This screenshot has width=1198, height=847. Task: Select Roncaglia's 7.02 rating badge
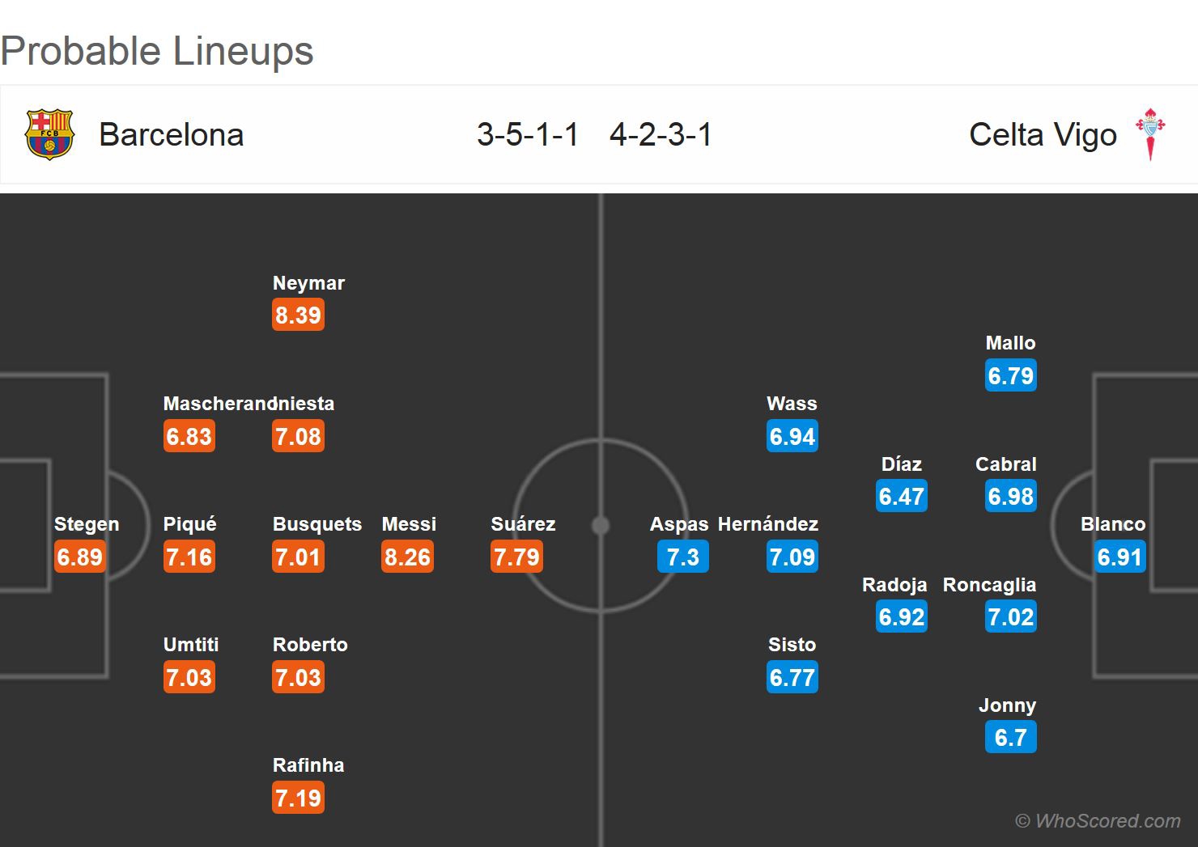1010,616
